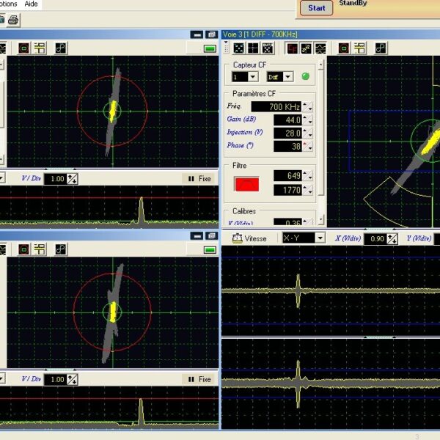This screenshot has height=440, width=440.
Task: Click the circular alarm zone icon in bottom-left channel toolbar
Action: click(x=24, y=249)
